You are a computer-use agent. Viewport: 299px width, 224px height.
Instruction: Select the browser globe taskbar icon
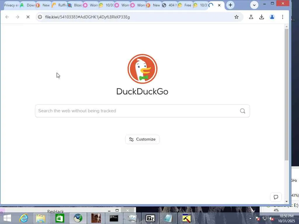[x=78, y=218]
